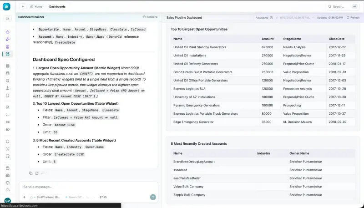Edit the Sales Pipeline Dashboard title field
This screenshot has width=364, height=208.
[210, 18]
